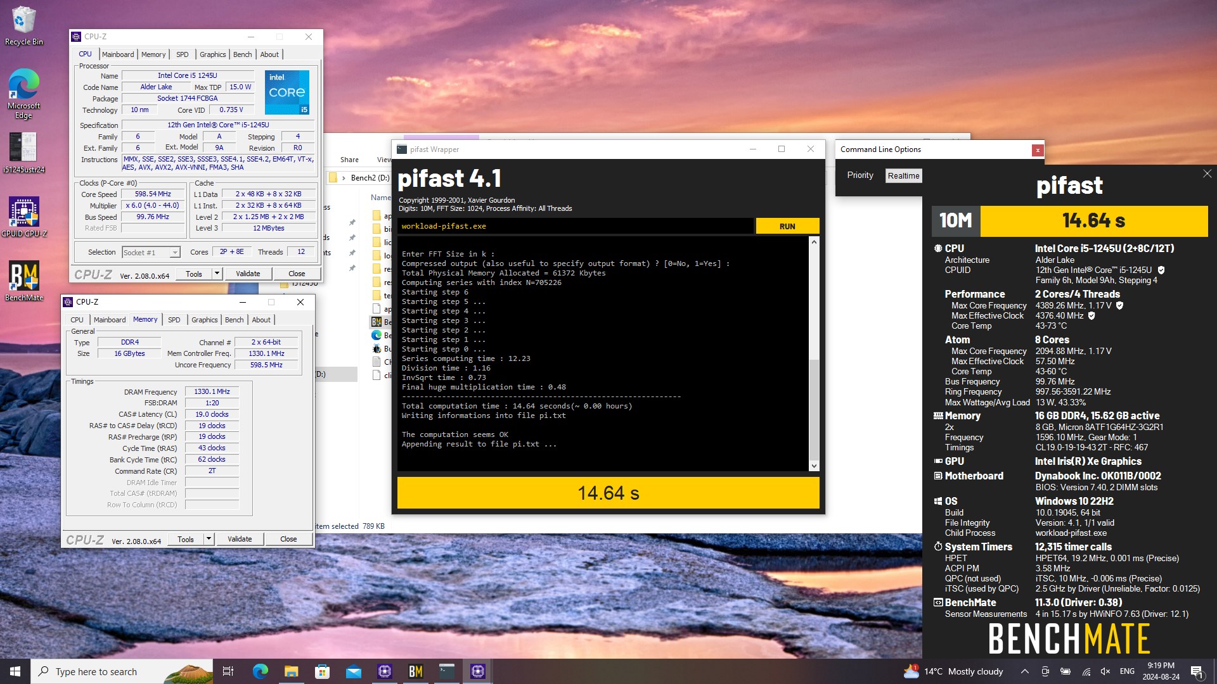Open the weather widget showing 14°C Mostly cloudy
Viewport: 1217px width, 684px height.
[953, 671]
